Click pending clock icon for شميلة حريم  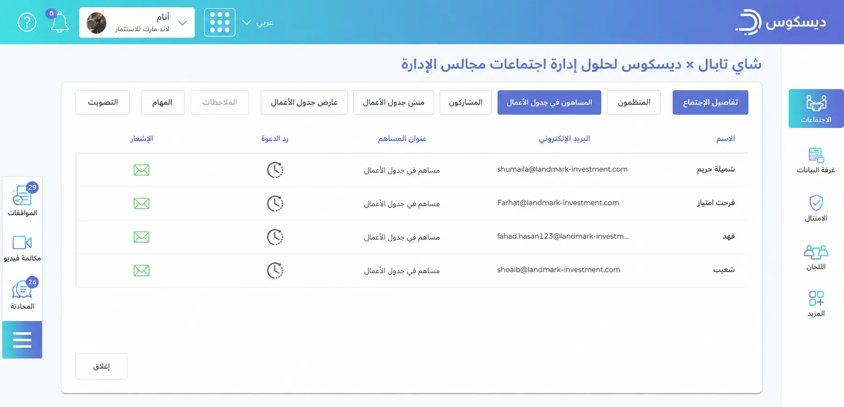pos(275,170)
